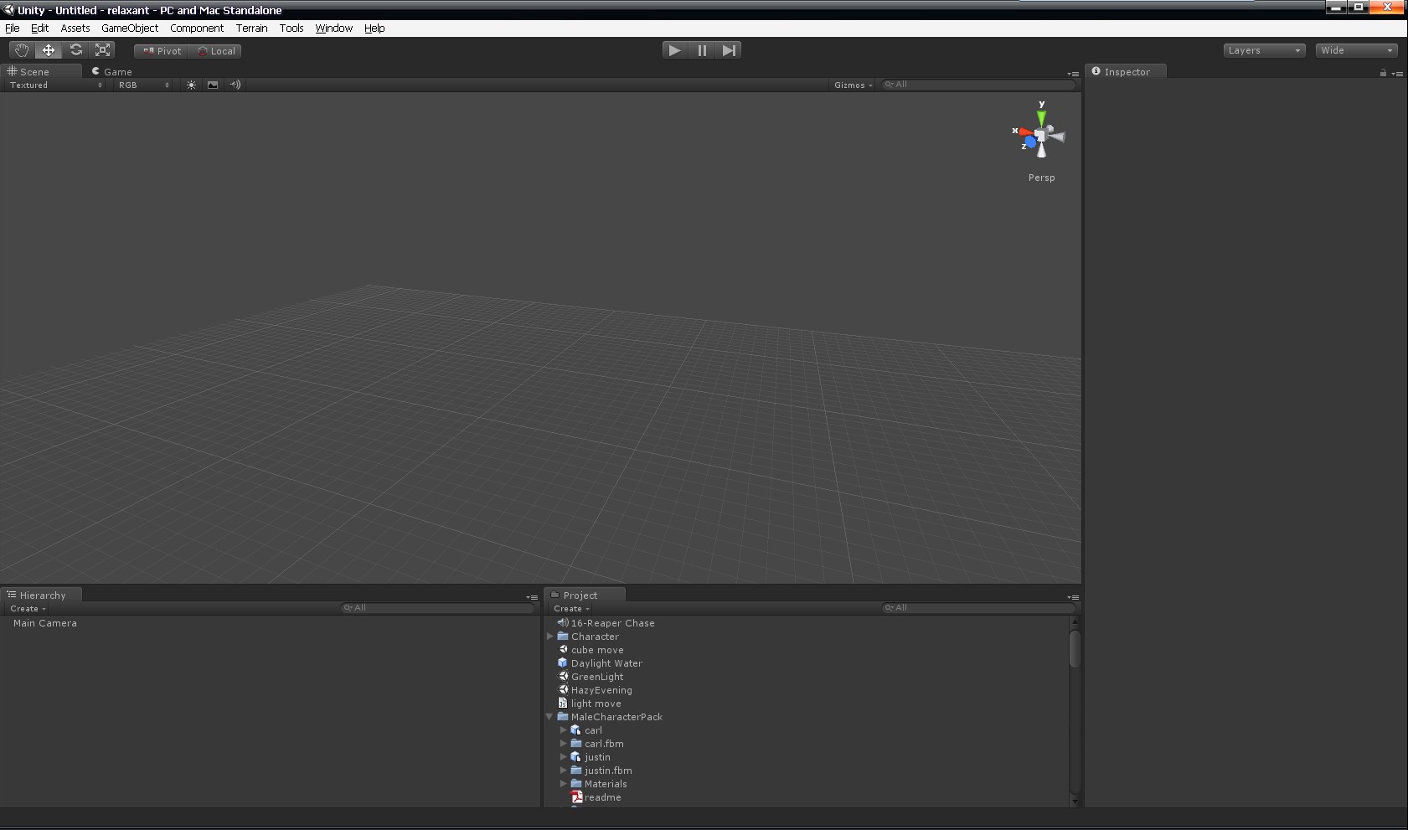Open the Inspector panel options menu
The height and width of the screenshot is (830, 1408).
pos(1397,74)
